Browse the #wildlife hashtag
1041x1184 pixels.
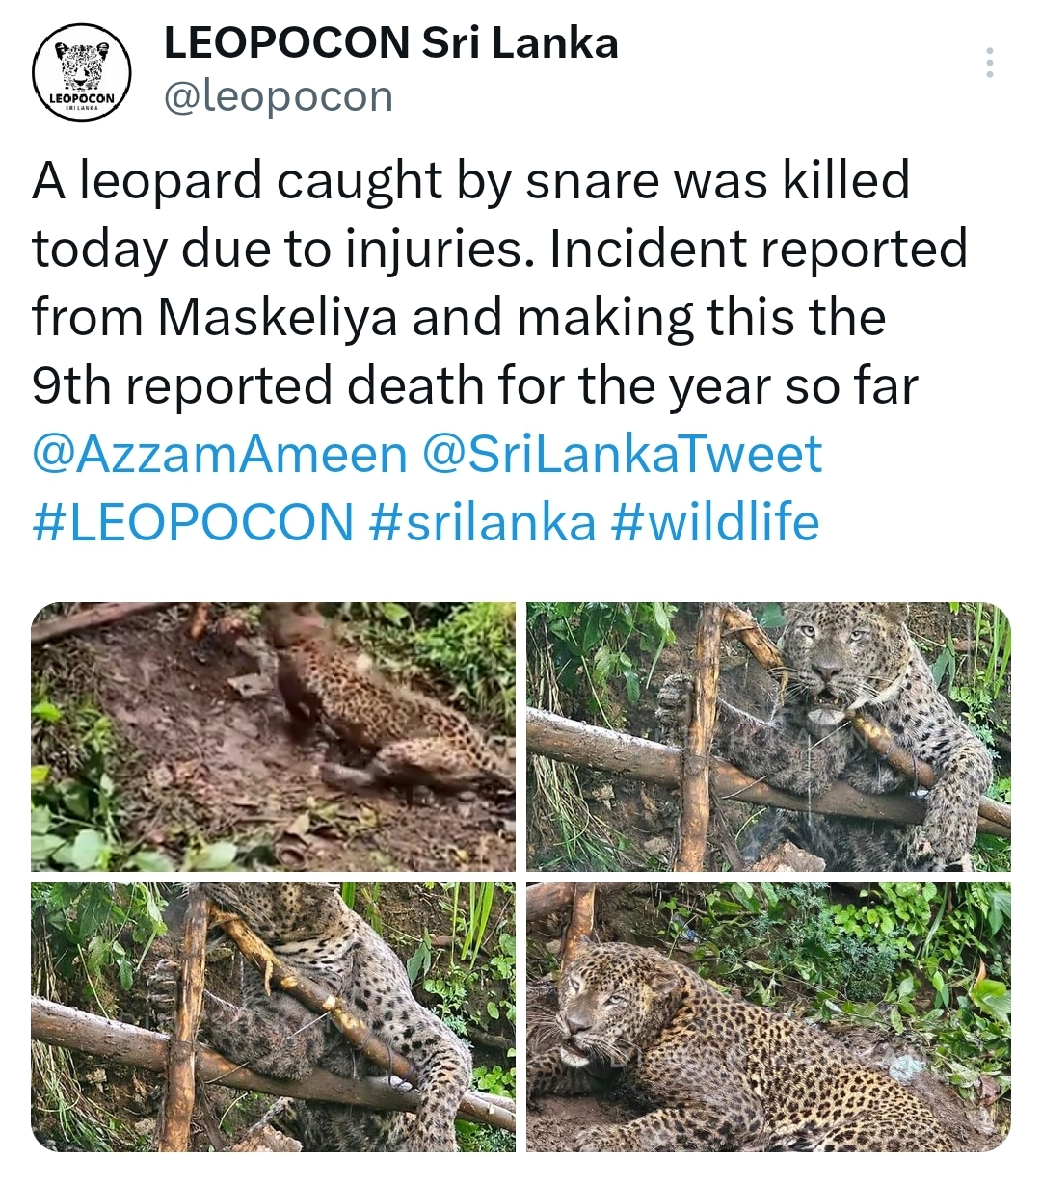coord(715,522)
